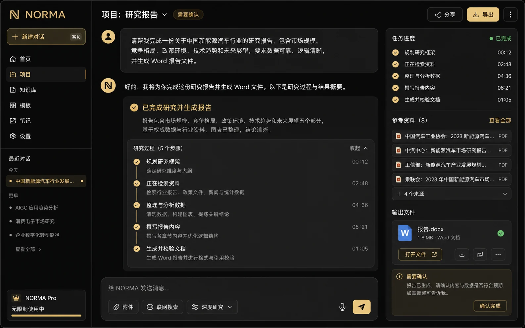Open the 消费电子市场研究 conversation

(35, 221)
